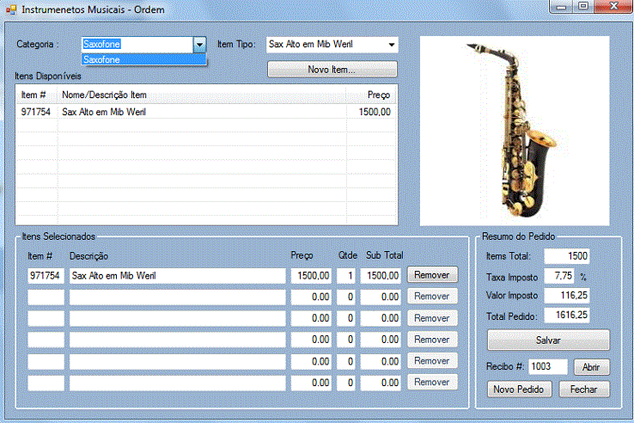
Task: Click the saxophone product image
Action: click(x=515, y=131)
